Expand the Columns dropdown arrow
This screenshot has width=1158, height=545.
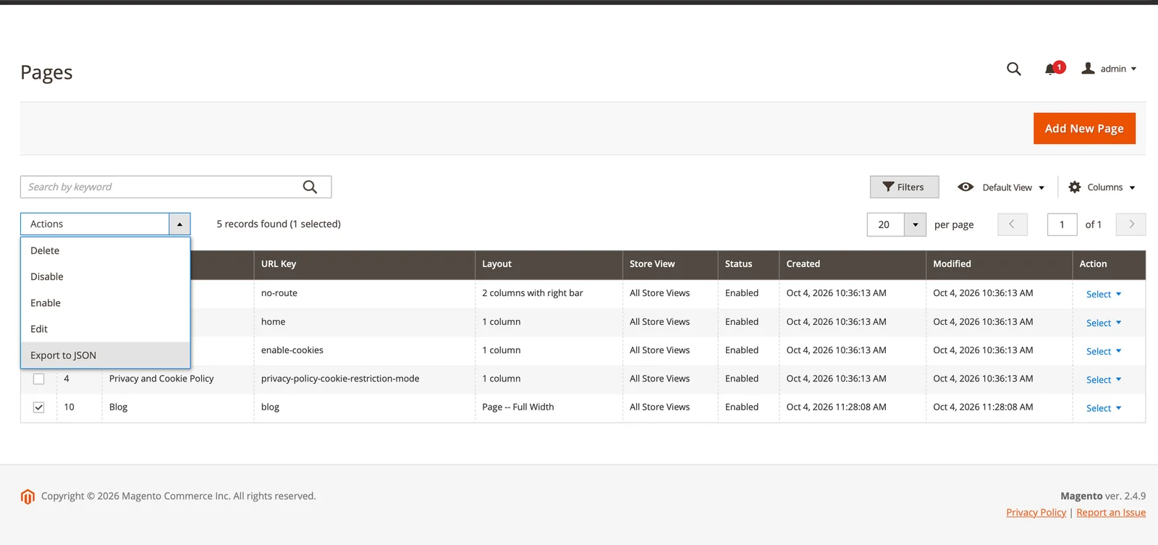(x=1132, y=188)
